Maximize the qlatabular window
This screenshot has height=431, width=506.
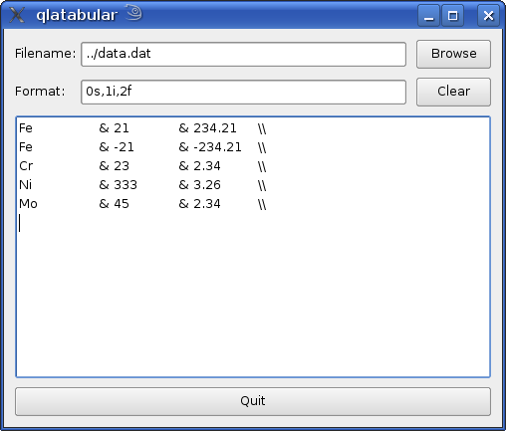pos(452,15)
